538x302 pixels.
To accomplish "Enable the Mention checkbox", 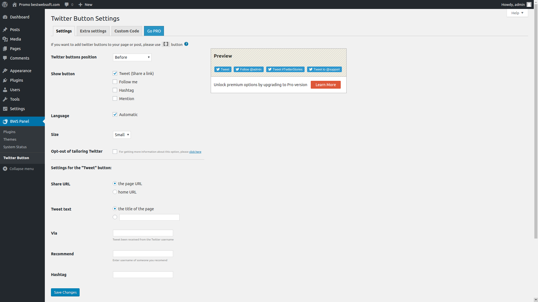I will [115, 98].
